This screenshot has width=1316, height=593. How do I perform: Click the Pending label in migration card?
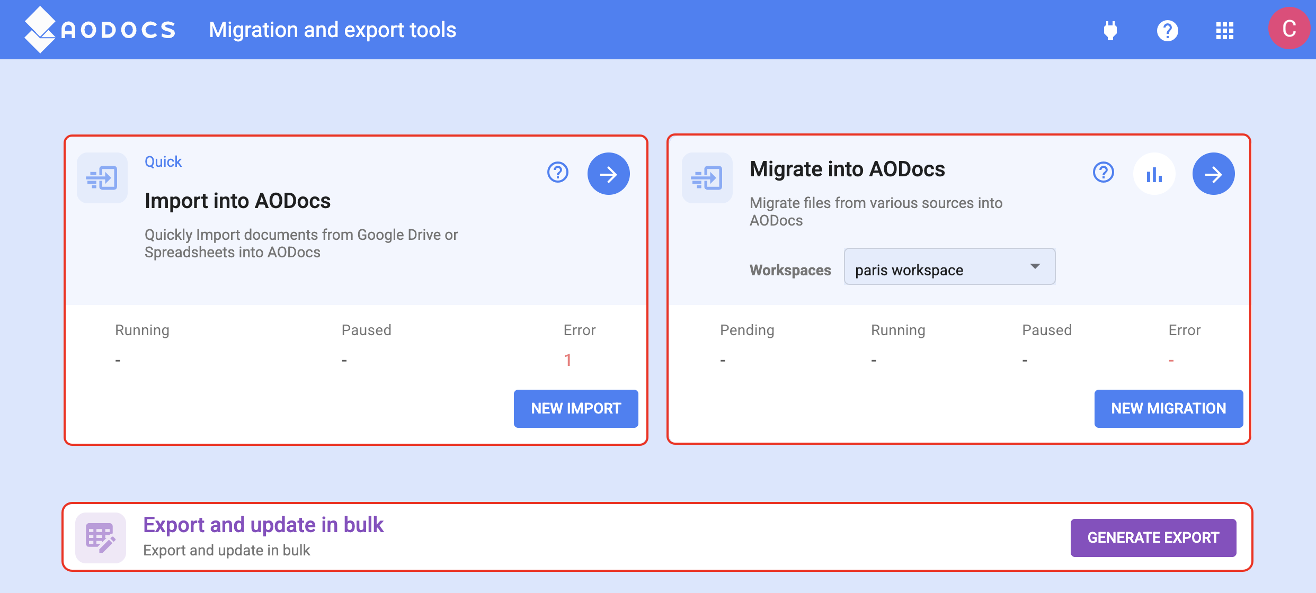click(x=747, y=330)
